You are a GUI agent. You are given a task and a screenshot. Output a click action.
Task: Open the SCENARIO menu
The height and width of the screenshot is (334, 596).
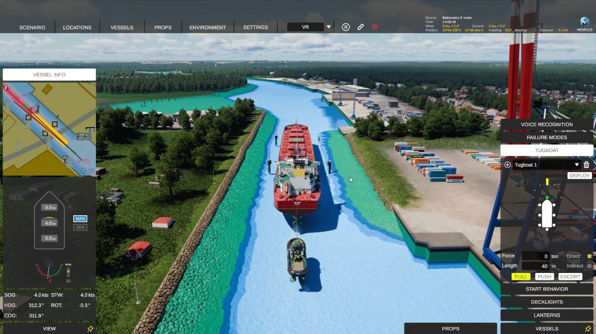(32, 27)
